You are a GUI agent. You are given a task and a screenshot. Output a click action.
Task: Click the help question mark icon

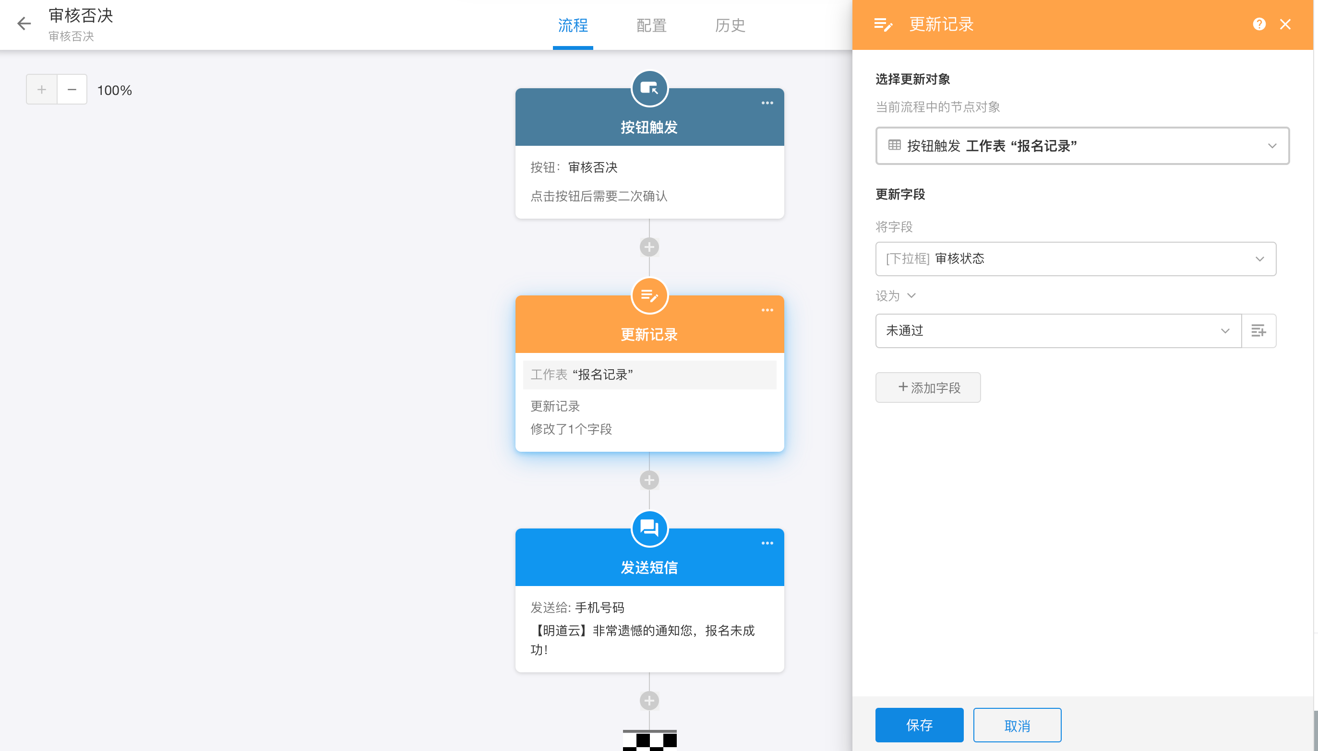point(1258,24)
